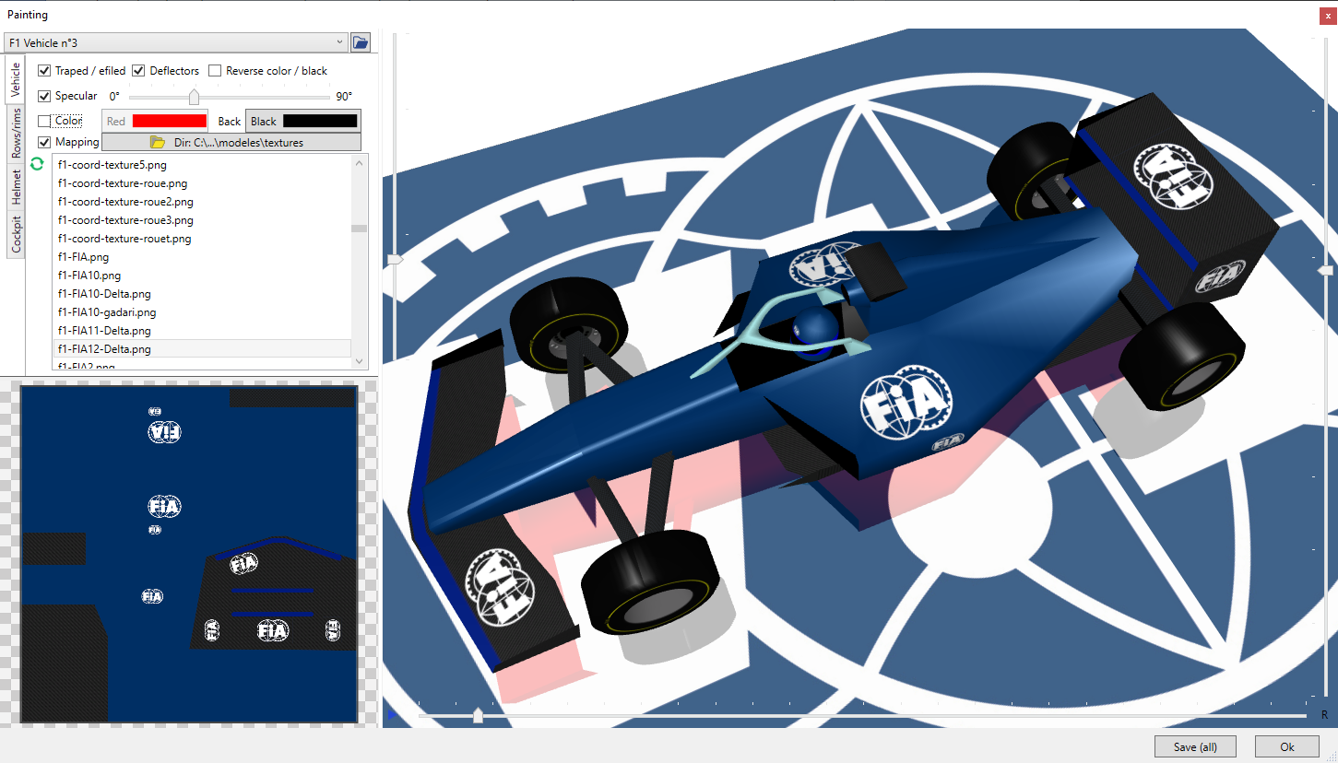Viewport: 1338px width, 763px height.
Task: Open the textures directory folder button
Action: [231, 143]
